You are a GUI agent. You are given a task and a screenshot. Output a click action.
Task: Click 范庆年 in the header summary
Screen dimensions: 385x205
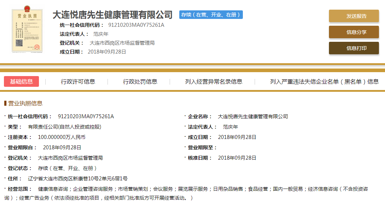pyautogui.click(x=101, y=34)
